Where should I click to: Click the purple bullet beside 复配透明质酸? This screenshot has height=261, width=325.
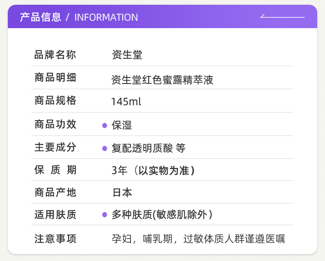pos(104,148)
